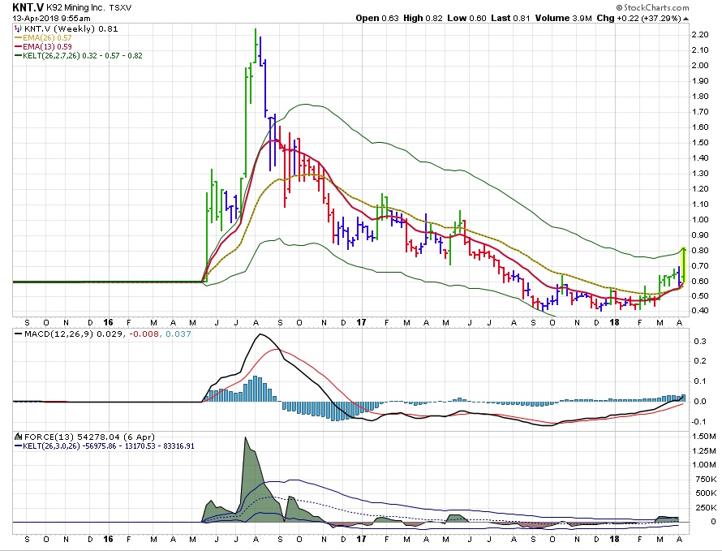This screenshot has width=722, height=551.
Task: Click the price bar icon beside KNT.V (Weekly)
Action: (x=19, y=28)
